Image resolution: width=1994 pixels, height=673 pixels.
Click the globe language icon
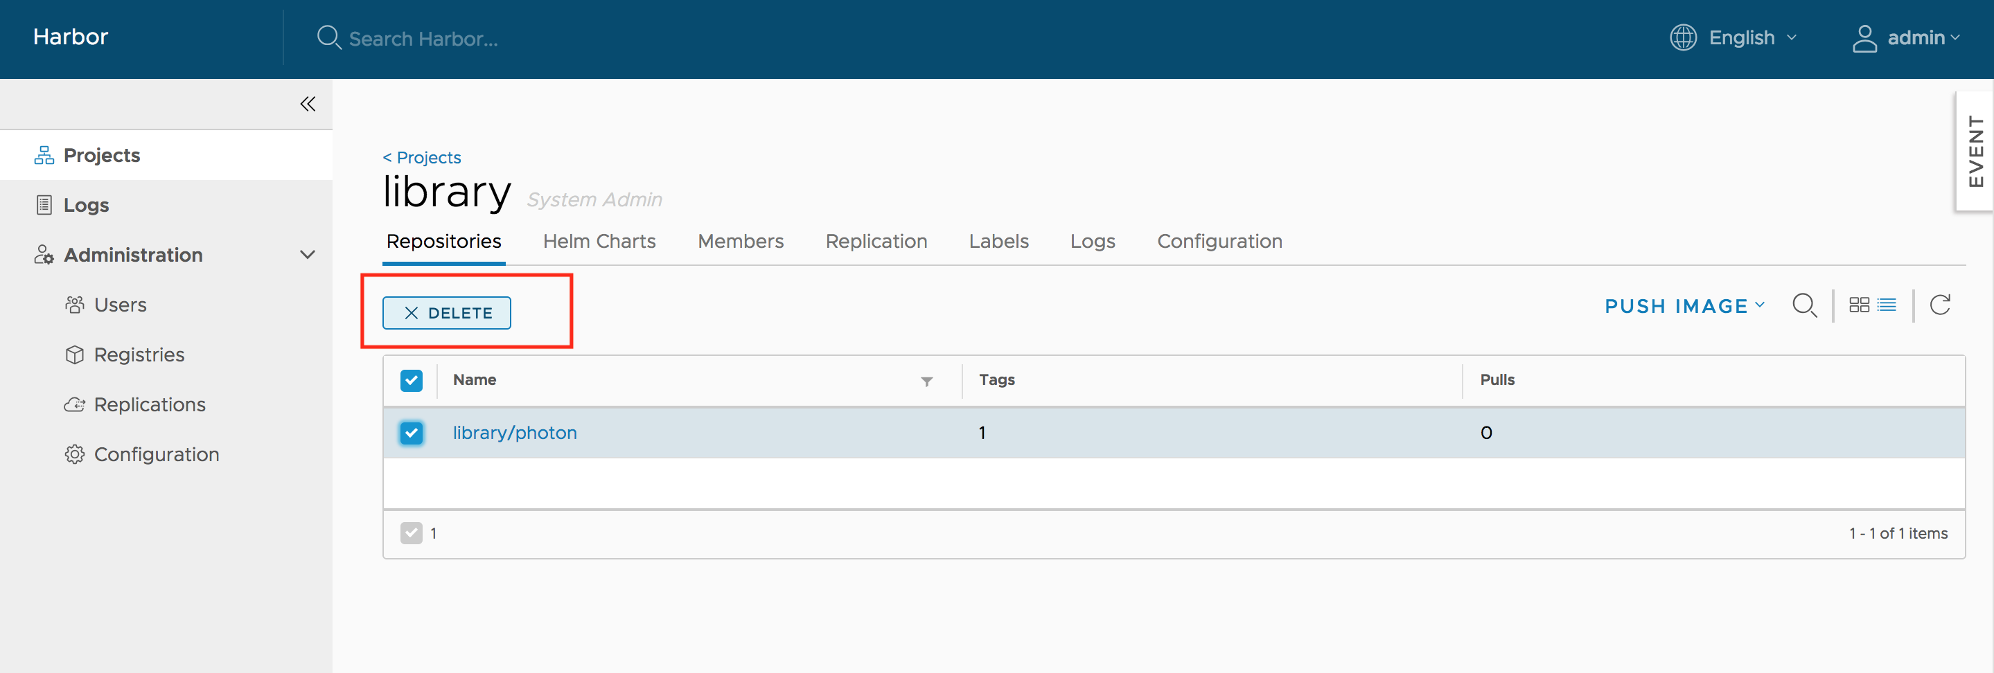[1682, 37]
